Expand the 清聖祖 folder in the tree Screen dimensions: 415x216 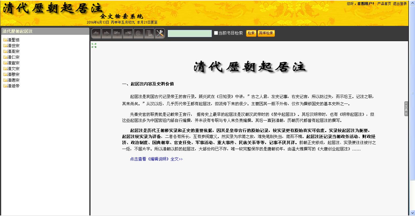click(x=13, y=40)
